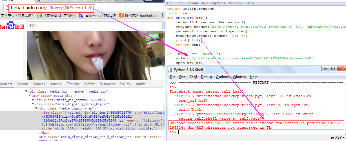Expand the media_pic_control div node
Image resolution: width=346 pixels, height=141 pixels.
click(x=34, y=100)
